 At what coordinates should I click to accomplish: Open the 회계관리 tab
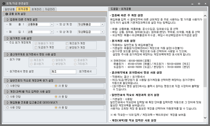pyautogui.click(x=36, y=9)
